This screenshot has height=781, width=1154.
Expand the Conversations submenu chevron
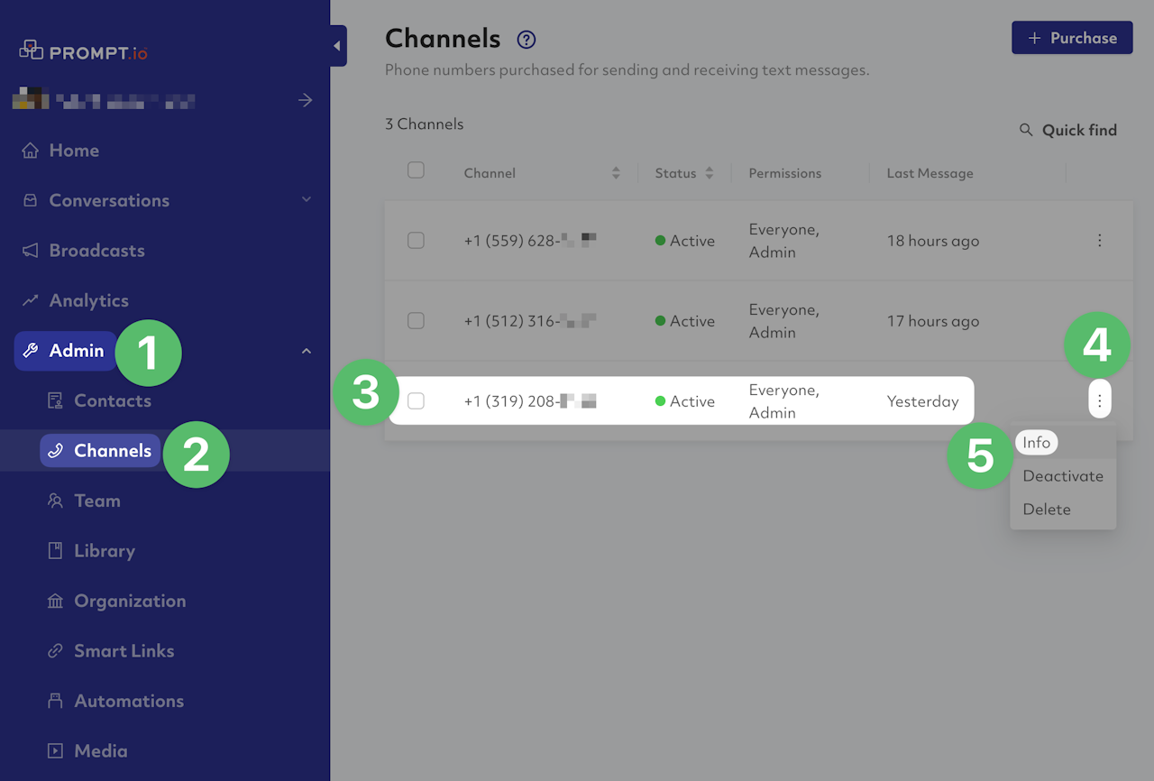click(306, 200)
